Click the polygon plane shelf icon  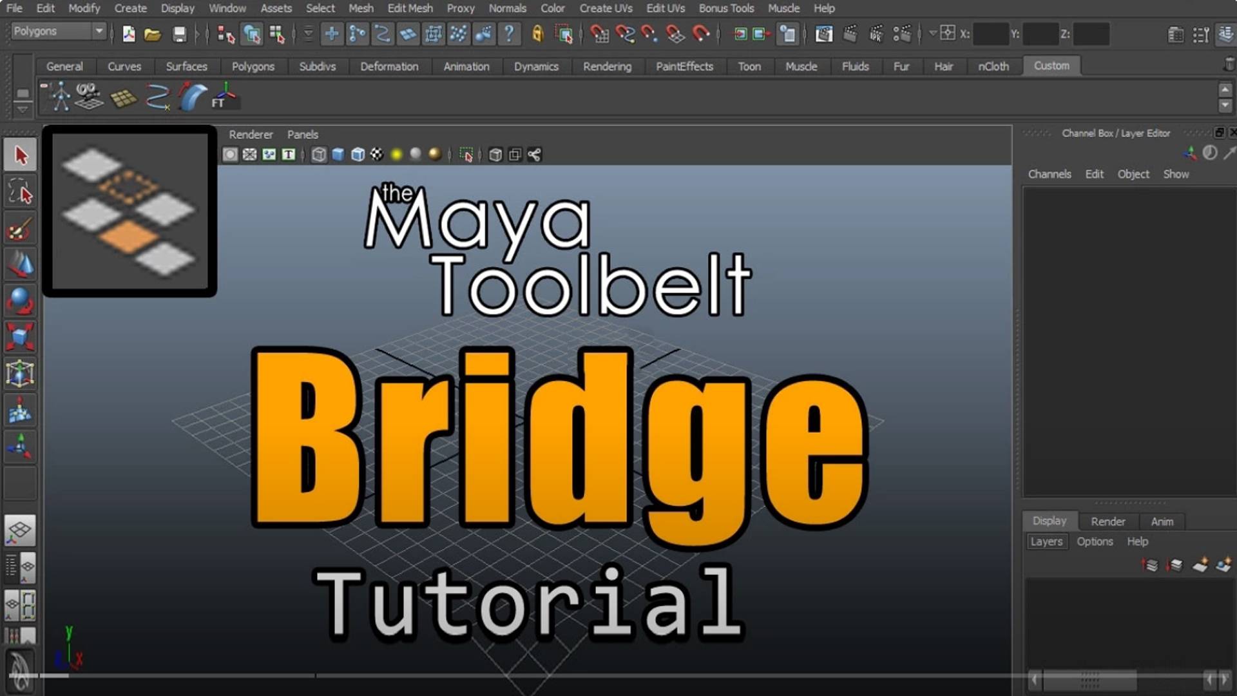(x=124, y=98)
